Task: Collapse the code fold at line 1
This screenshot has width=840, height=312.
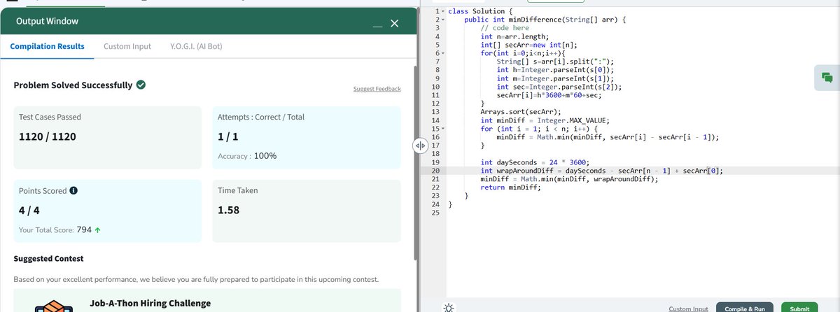Action: tap(442, 11)
